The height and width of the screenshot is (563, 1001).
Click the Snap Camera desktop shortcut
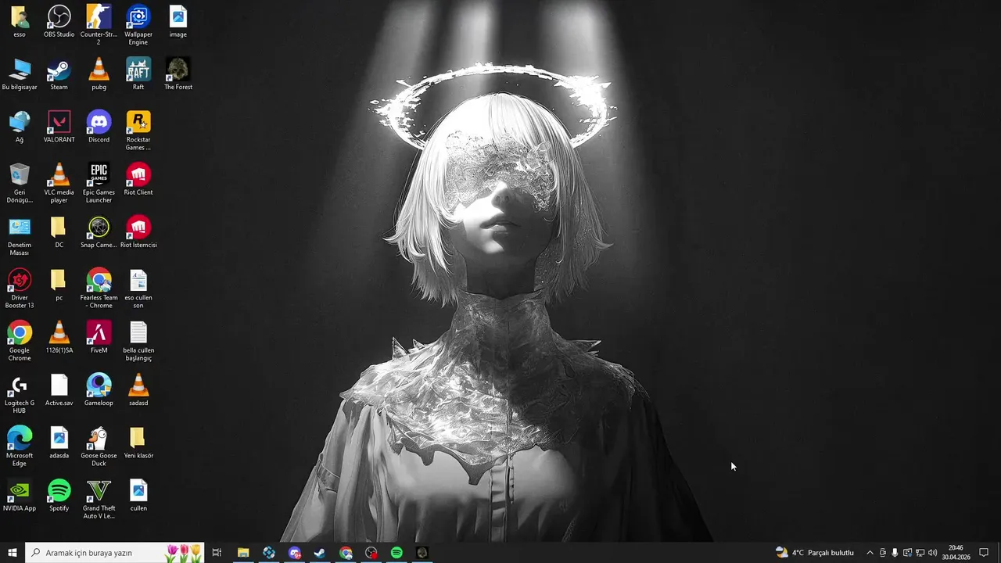[x=99, y=231]
